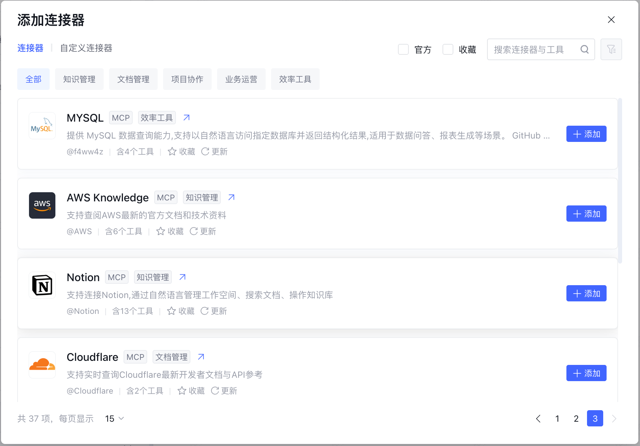Viewport: 640px width, 446px height.
Task: Click the @f4ww4z author name
Action: [85, 151]
